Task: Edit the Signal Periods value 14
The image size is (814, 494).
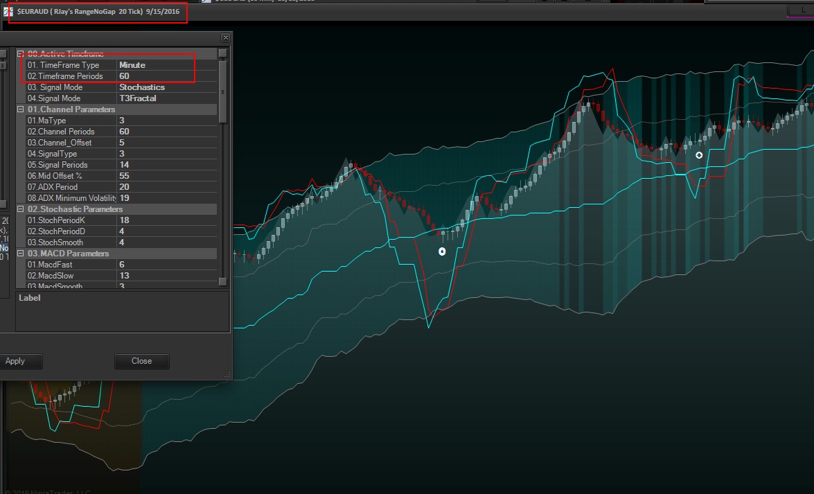Action: [x=167, y=165]
